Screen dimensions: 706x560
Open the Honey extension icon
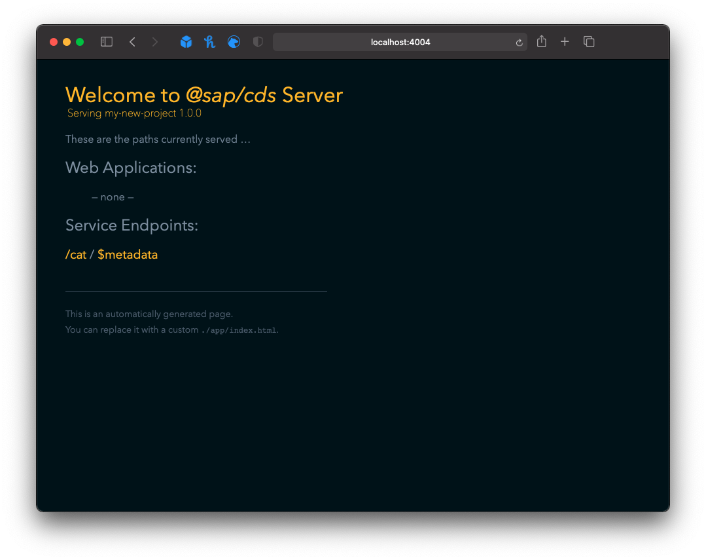(x=209, y=42)
